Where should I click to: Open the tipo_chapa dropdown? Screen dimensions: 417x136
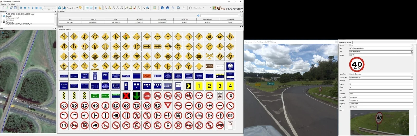click(x=412, y=74)
